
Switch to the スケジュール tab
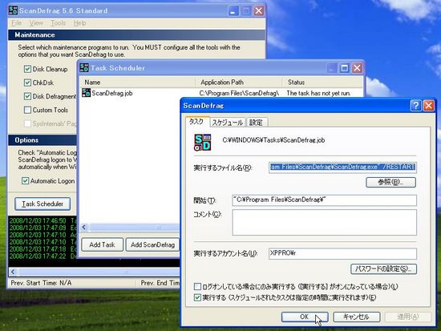tap(228, 123)
